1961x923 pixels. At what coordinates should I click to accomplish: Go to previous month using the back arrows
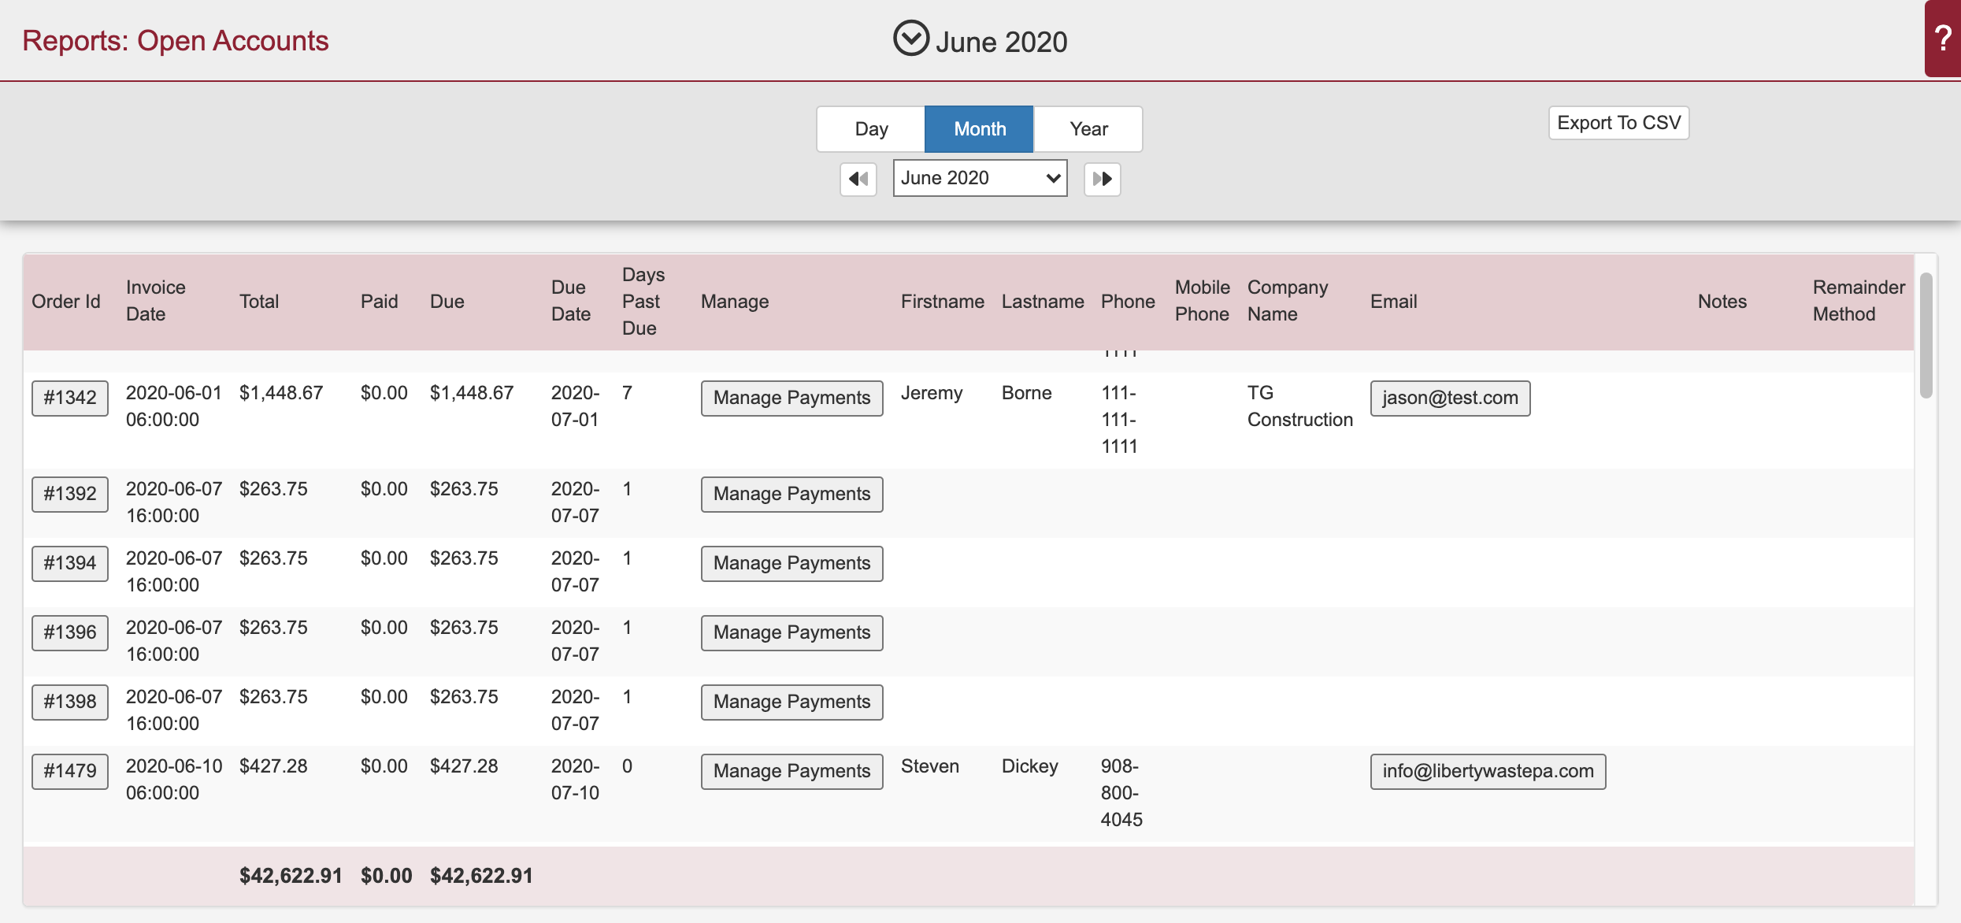[x=858, y=179]
